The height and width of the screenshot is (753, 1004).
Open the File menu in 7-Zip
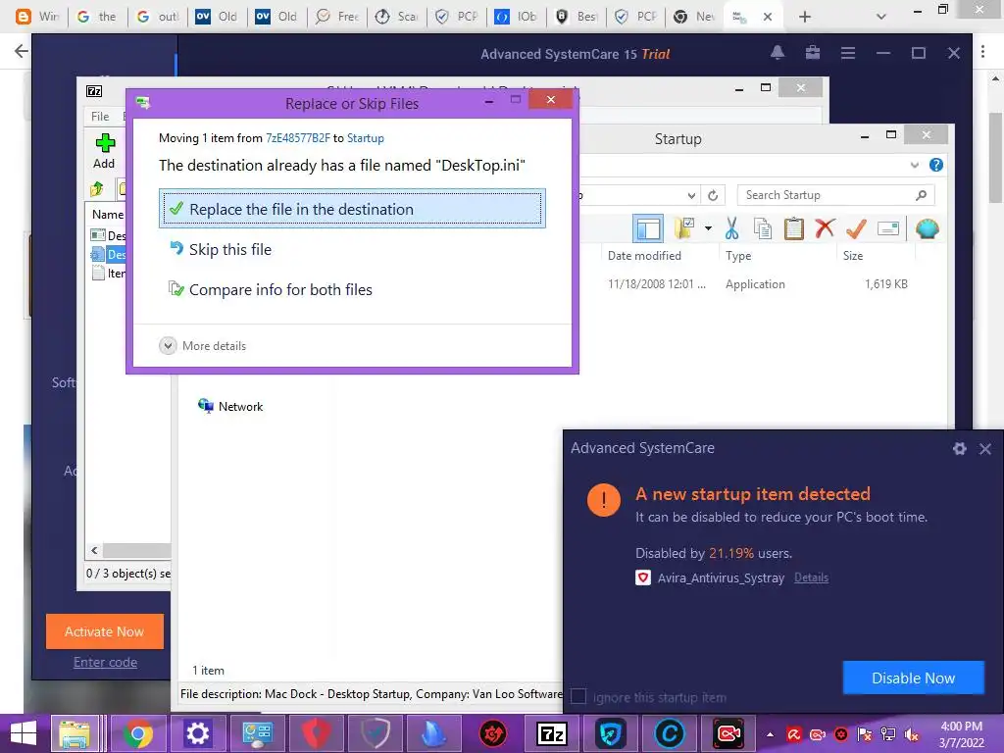click(x=100, y=117)
